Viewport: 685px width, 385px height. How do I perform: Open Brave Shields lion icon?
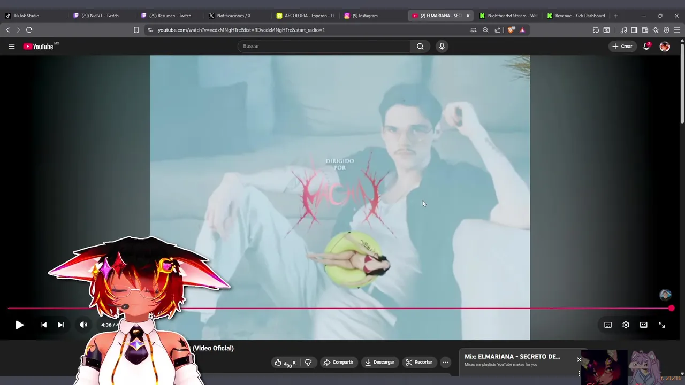(x=511, y=30)
